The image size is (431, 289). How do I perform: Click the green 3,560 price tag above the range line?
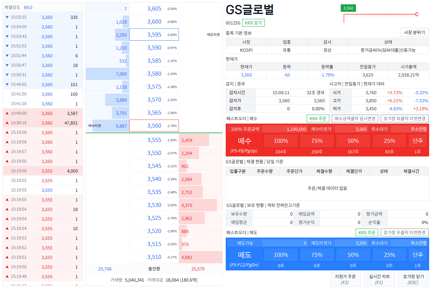pyautogui.click(x=348, y=8)
